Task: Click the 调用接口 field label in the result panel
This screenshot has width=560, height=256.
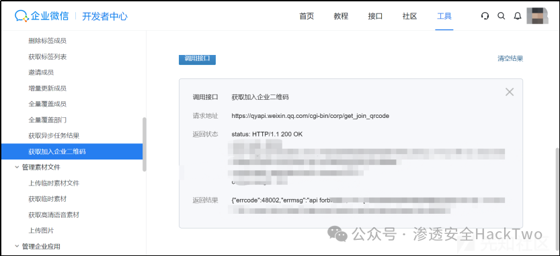Action: pyautogui.click(x=205, y=97)
